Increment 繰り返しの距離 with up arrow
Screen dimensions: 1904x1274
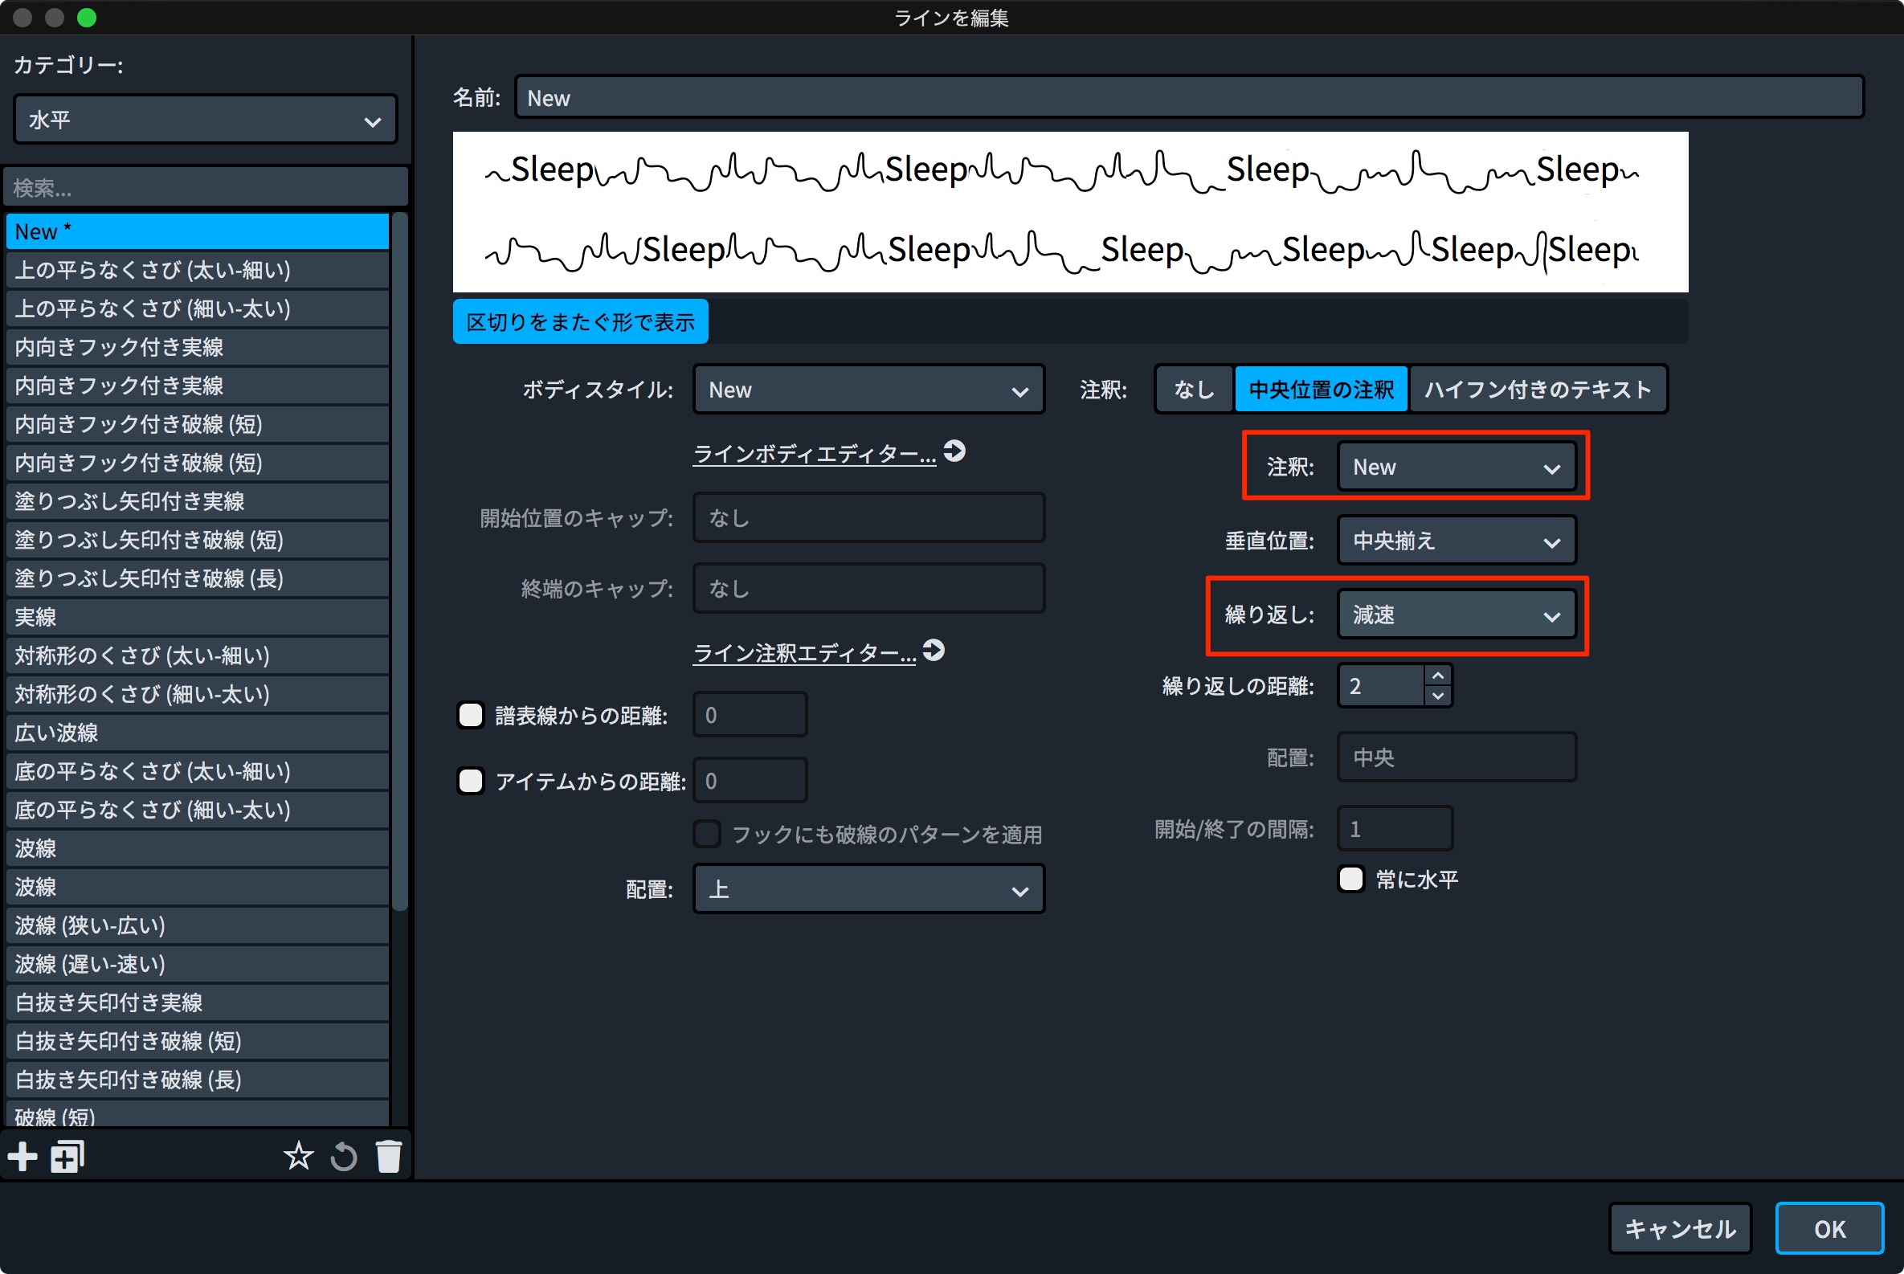(1437, 676)
